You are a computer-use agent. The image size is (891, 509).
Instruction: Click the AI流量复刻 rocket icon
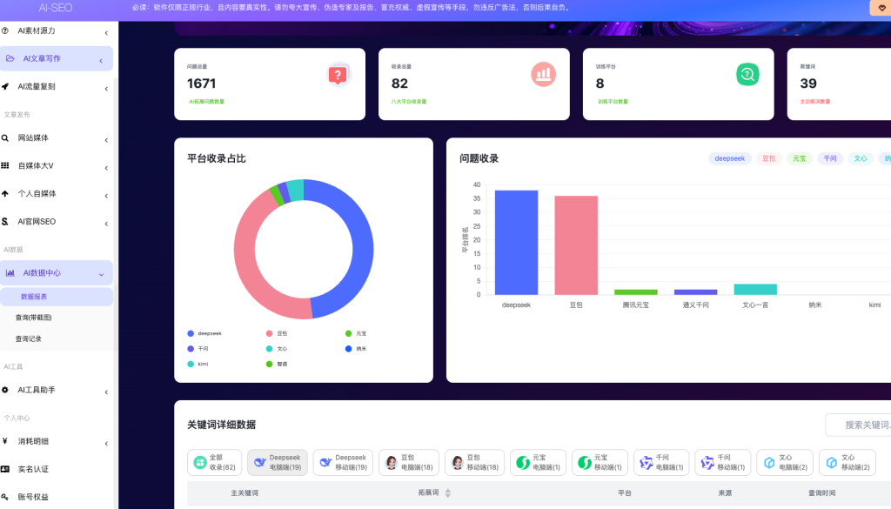tap(6, 86)
